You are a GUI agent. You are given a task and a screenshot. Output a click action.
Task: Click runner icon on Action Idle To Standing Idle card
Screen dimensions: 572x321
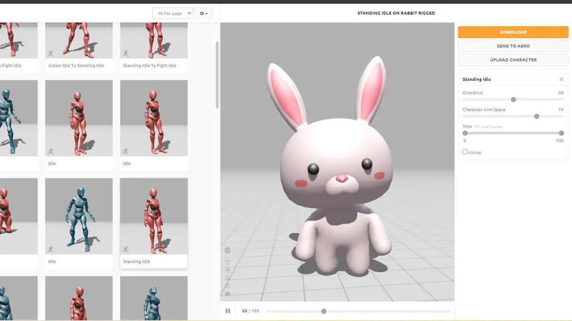pyautogui.click(x=51, y=53)
